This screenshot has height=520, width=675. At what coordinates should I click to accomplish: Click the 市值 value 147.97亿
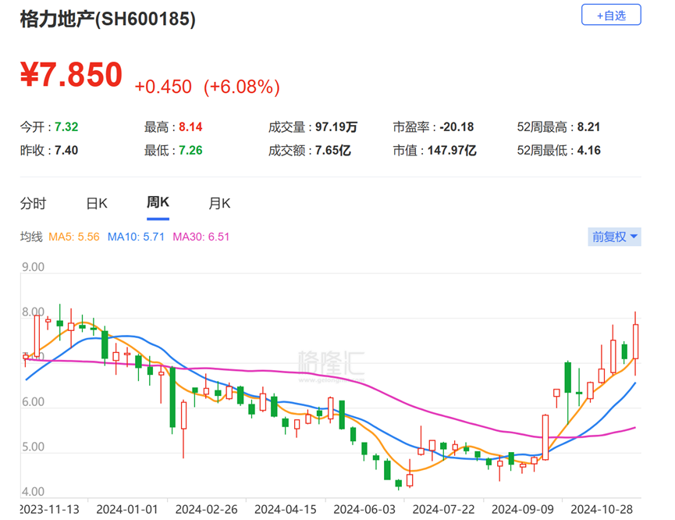452,151
